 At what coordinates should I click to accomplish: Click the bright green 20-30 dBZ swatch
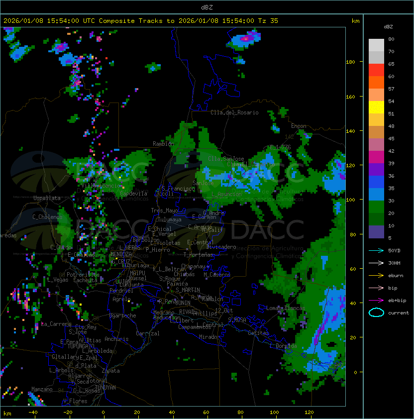point(376,207)
